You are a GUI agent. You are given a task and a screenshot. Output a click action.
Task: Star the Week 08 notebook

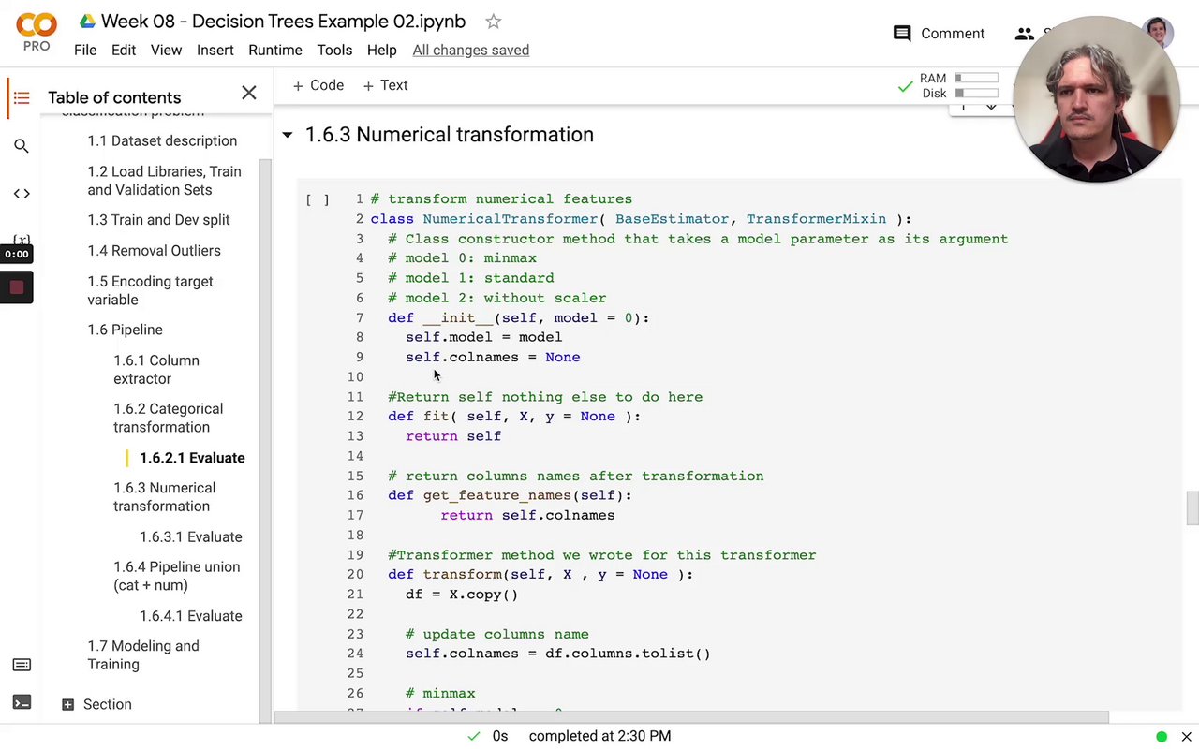(x=494, y=22)
